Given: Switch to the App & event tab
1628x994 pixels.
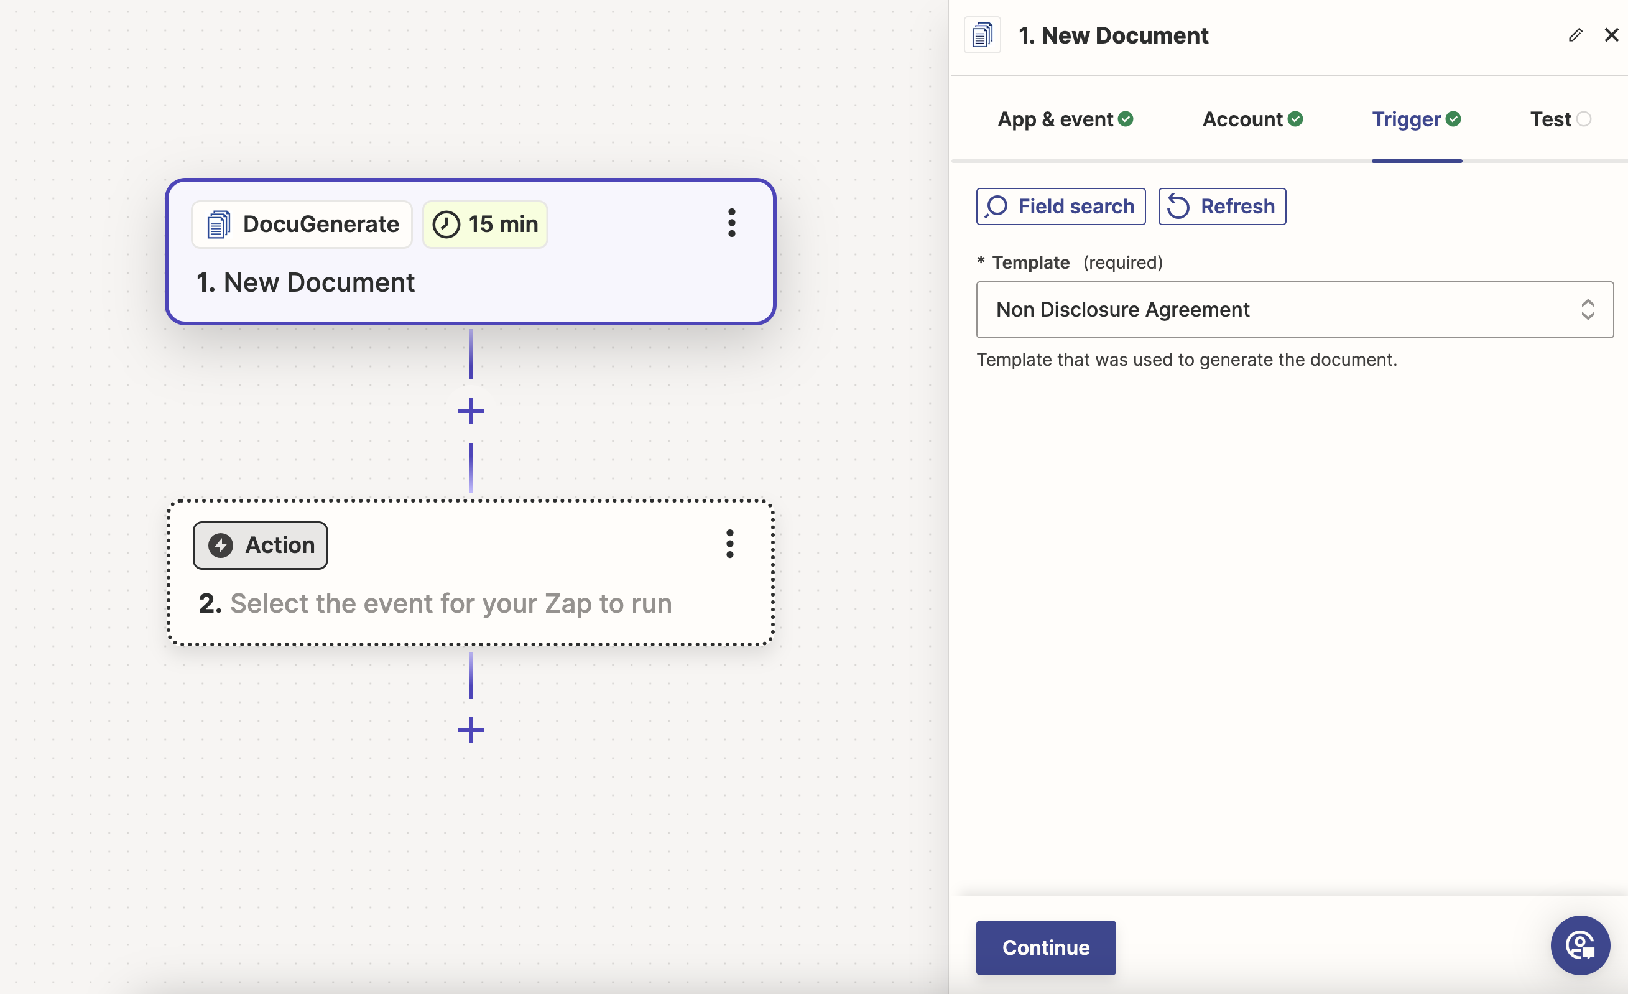Looking at the screenshot, I should point(1065,119).
